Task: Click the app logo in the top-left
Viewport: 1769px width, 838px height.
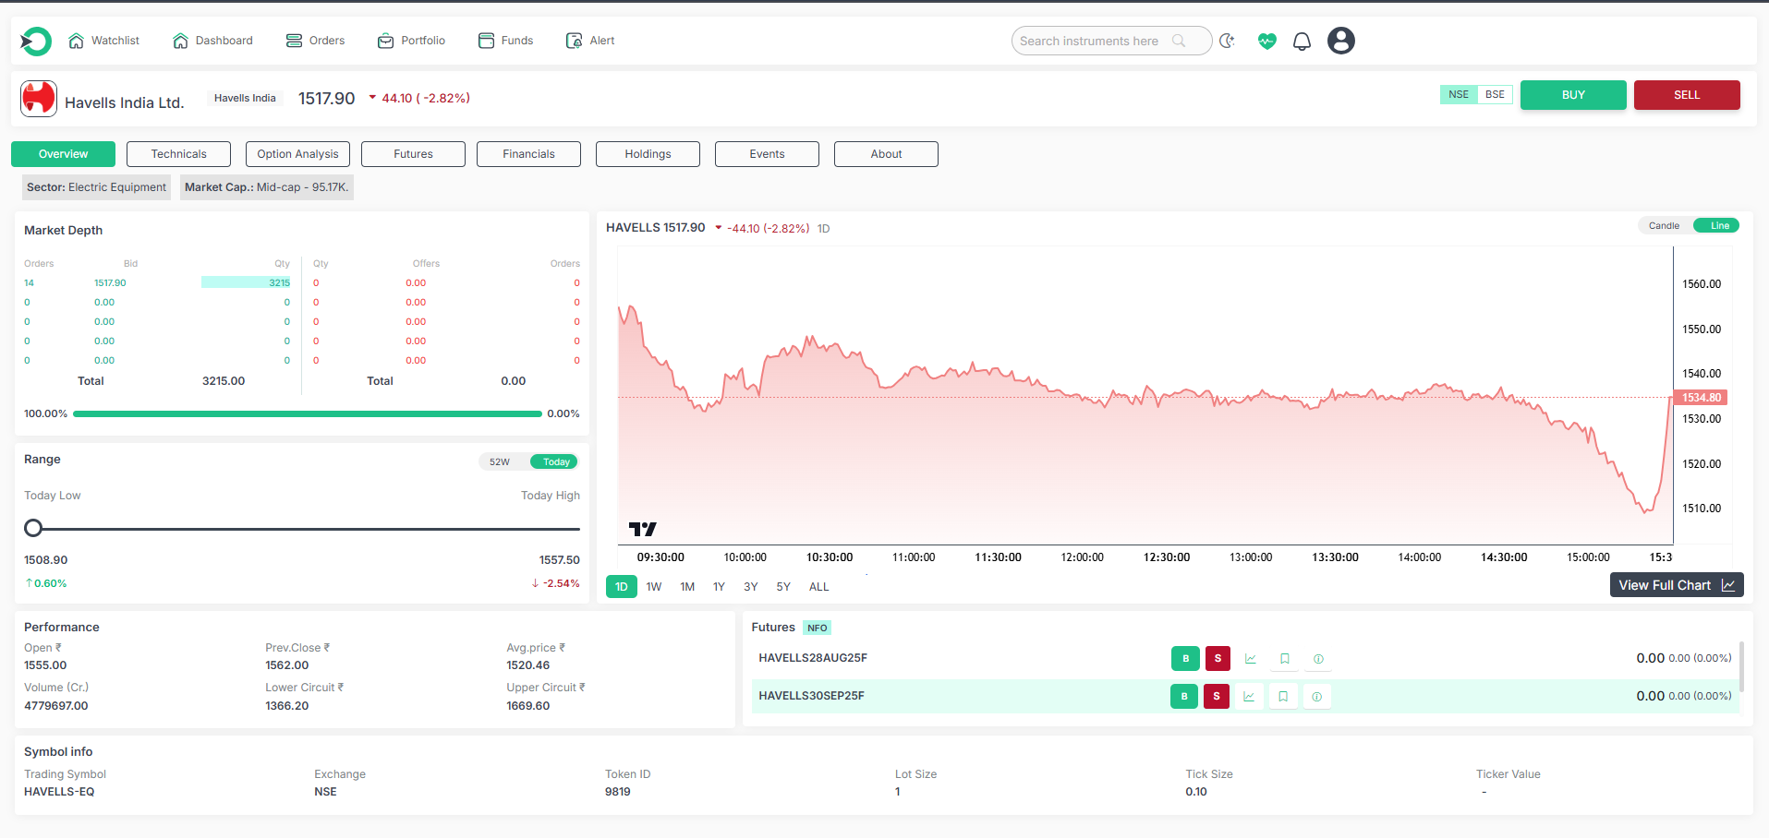Action: [x=36, y=41]
